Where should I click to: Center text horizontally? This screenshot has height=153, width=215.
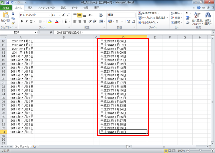pos(80,22)
